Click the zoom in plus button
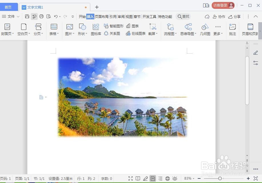262x183 pixels. (x=248, y=178)
